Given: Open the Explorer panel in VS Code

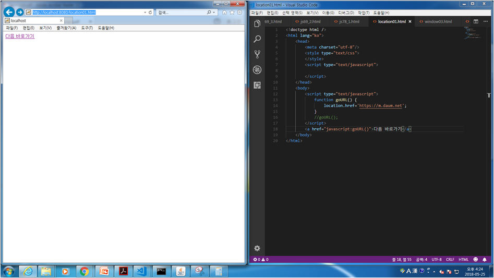Looking at the screenshot, I should (257, 23).
